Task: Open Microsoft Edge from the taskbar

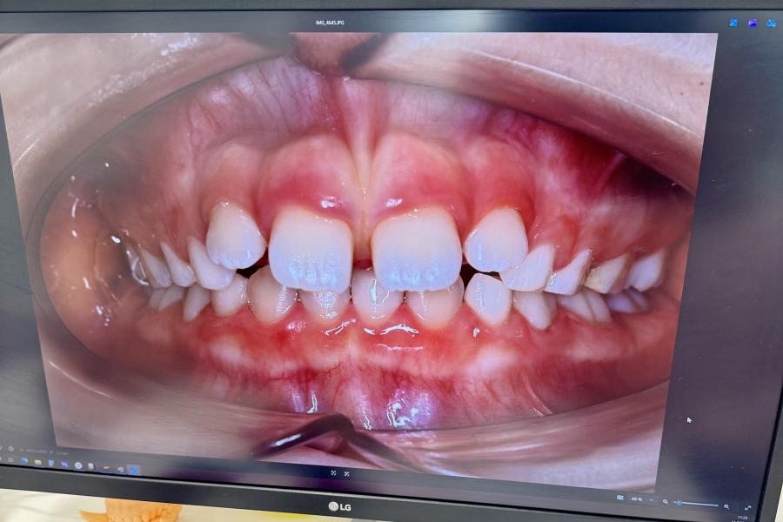Action: tap(24, 460)
